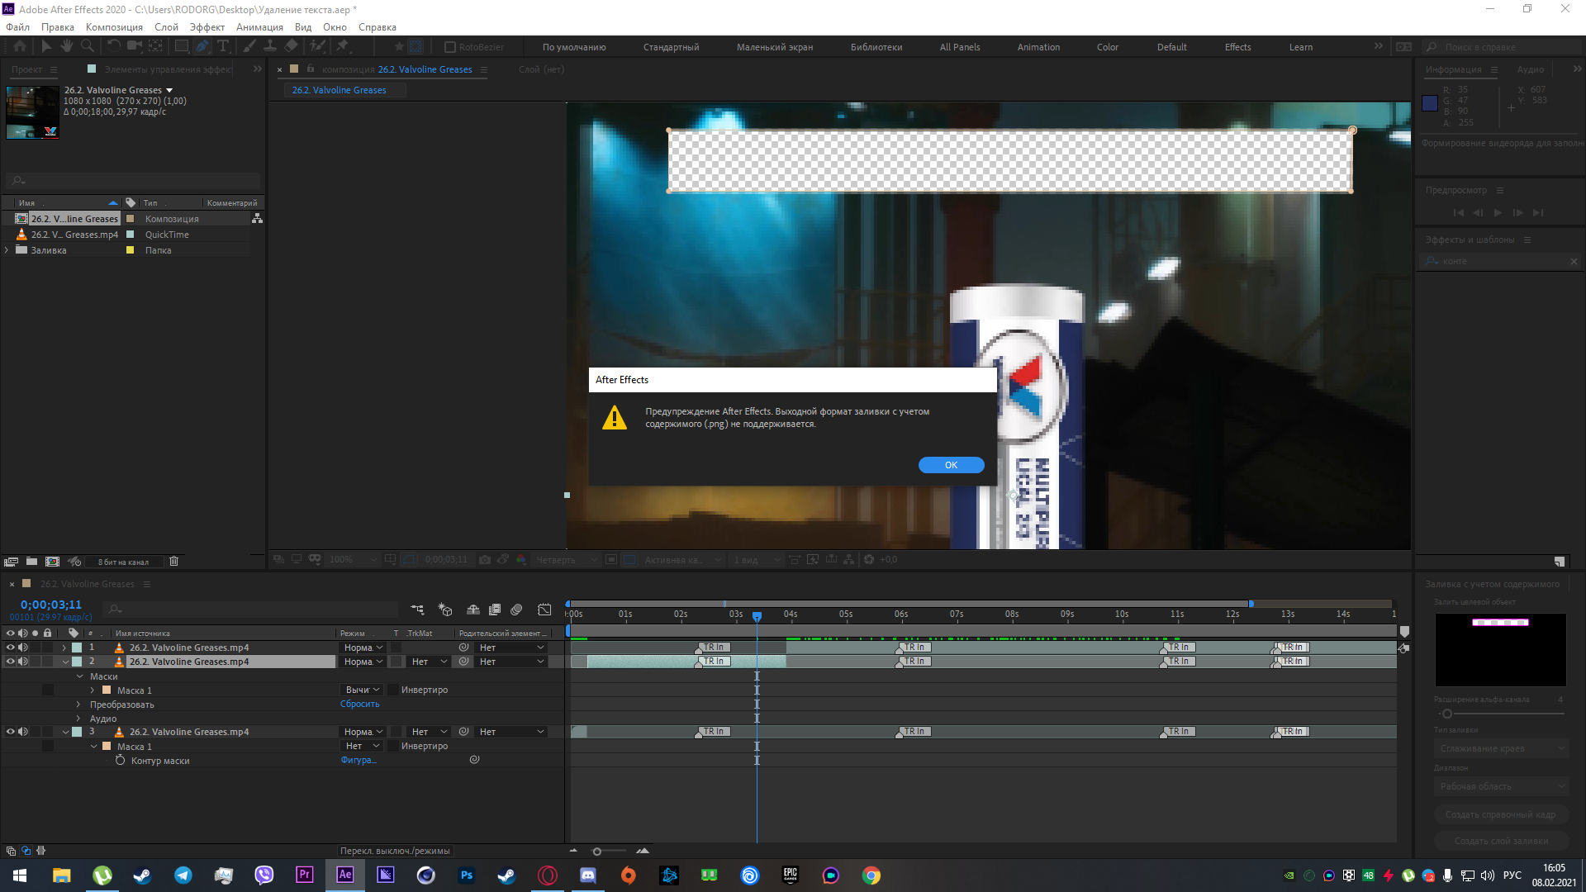Select the Rotation tool

tap(114, 46)
